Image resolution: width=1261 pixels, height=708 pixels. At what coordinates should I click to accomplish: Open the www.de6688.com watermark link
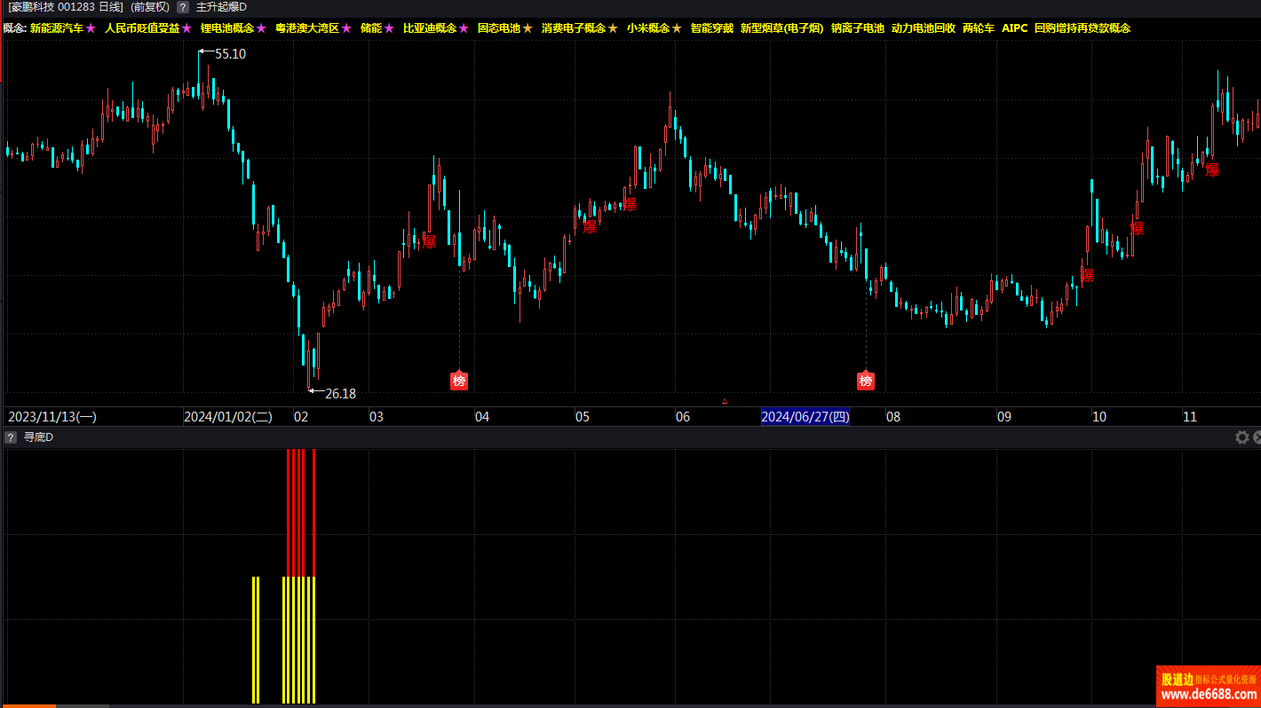[x=1208, y=693]
